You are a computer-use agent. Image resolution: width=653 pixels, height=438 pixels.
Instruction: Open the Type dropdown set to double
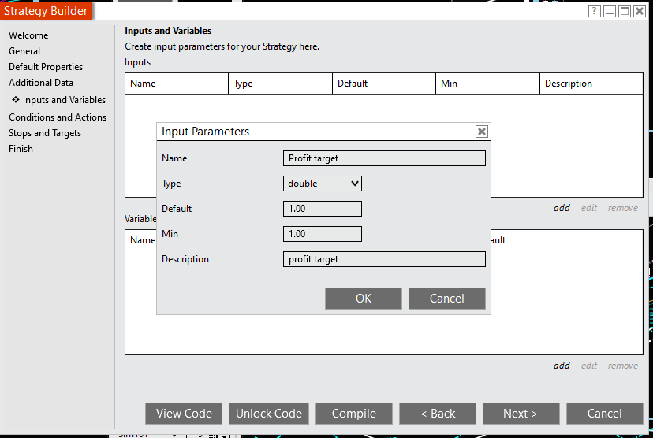(x=323, y=184)
